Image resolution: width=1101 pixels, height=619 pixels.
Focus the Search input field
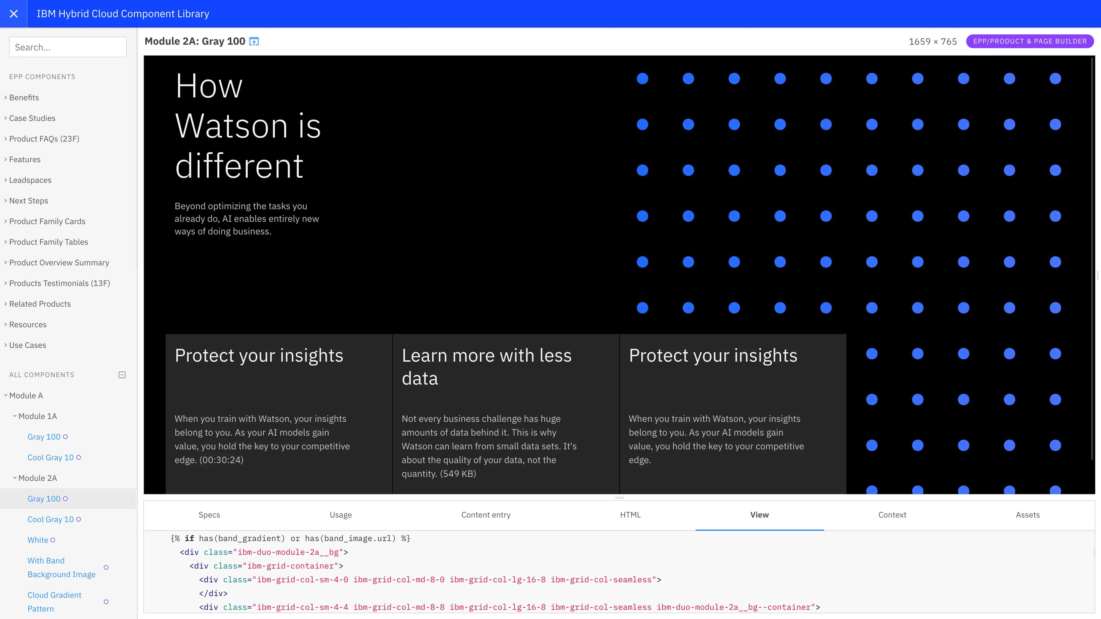[68, 47]
